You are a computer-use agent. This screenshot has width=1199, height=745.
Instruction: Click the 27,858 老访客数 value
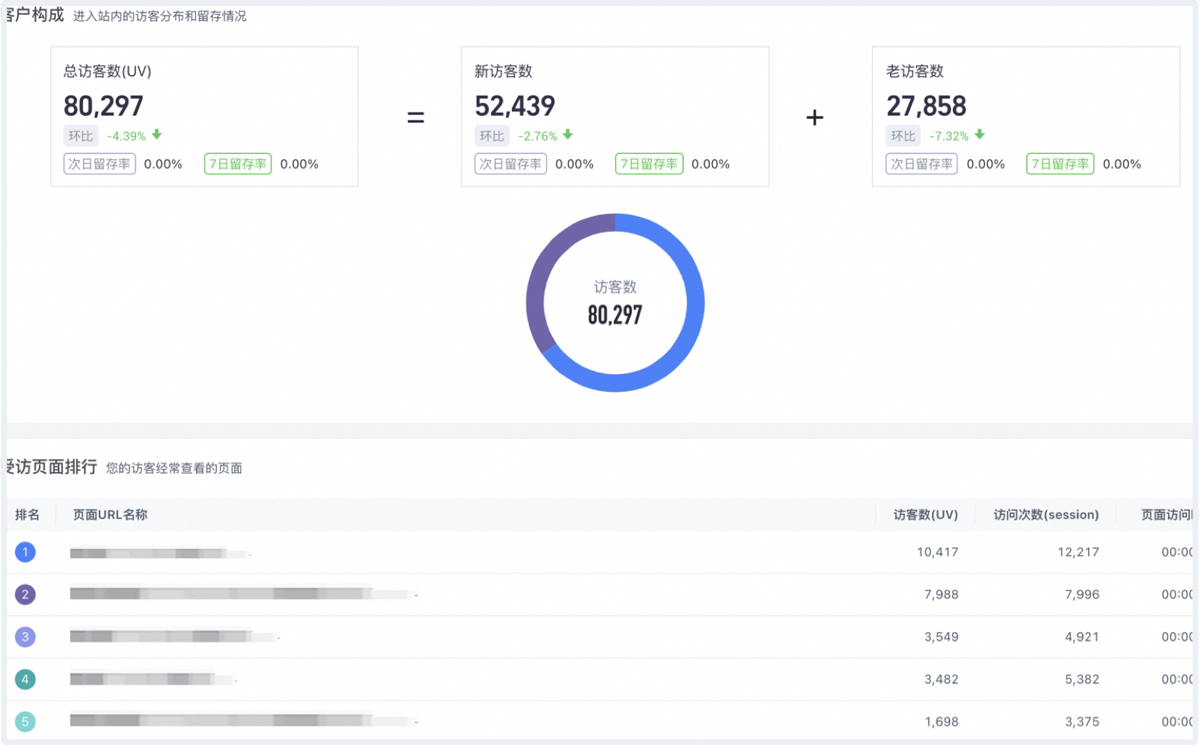tap(926, 106)
